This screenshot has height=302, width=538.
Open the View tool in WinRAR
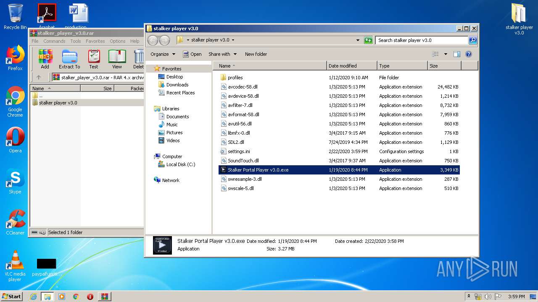[x=117, y=59]
